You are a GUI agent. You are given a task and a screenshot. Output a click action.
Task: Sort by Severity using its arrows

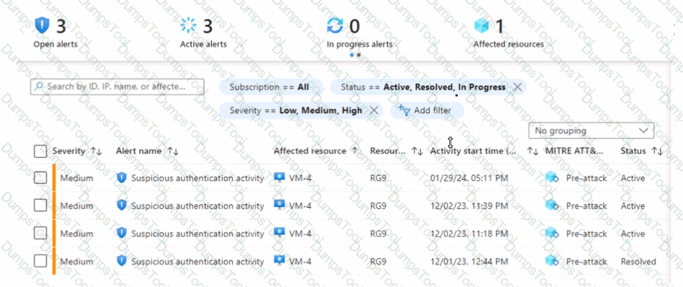tap(96, 151)
